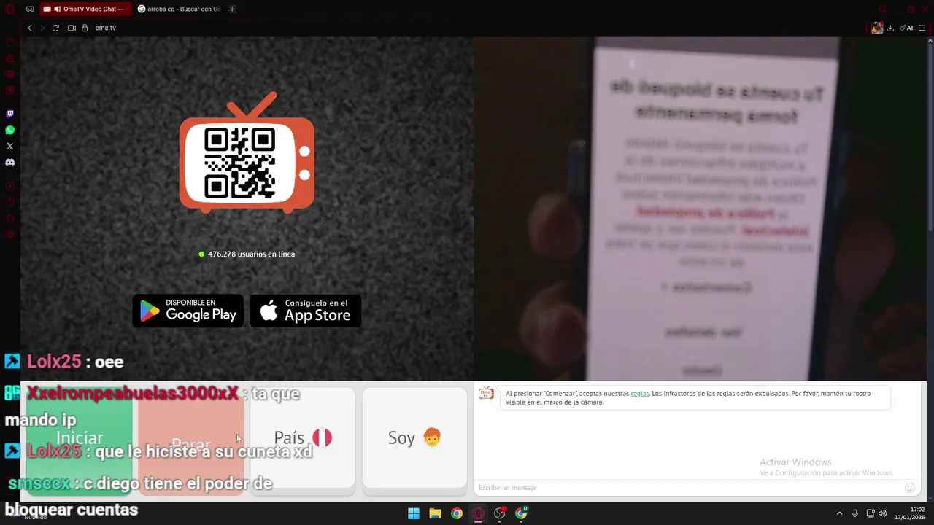
Task: Open the emoji picker in chat
Action: pyautogui.click(x=909, y=488)
